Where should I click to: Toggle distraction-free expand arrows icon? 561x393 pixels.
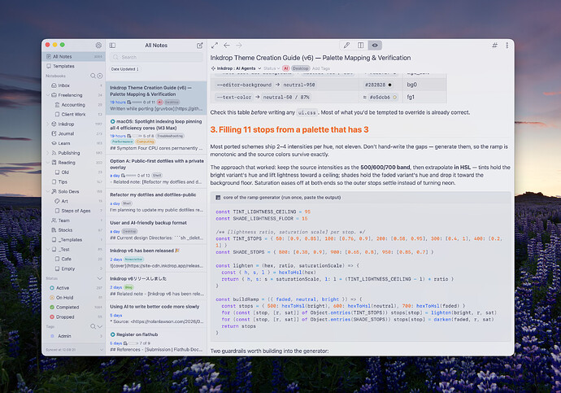point(215,46)
